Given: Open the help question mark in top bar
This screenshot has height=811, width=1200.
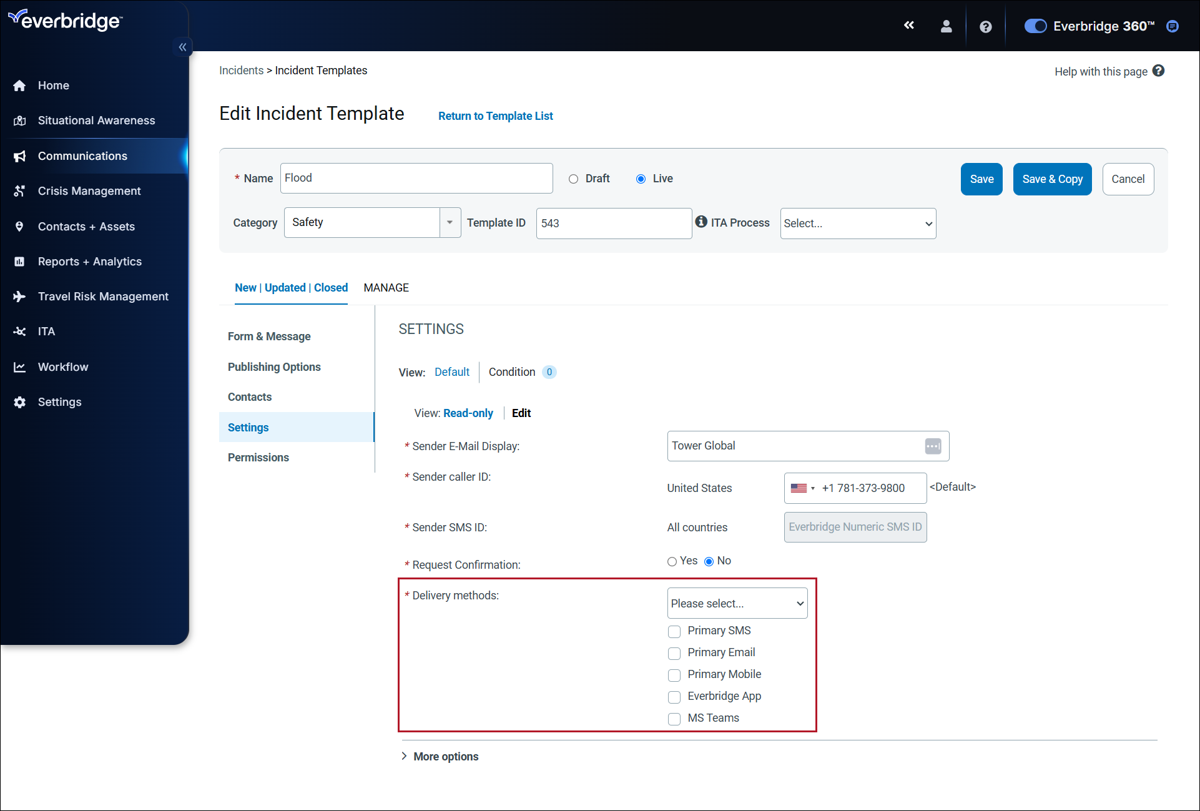Looking at the screenshot, I should [986, 27].
